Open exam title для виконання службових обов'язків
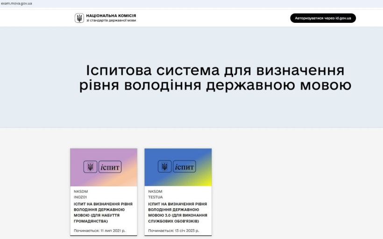383x239 pixels. (177, 212)
